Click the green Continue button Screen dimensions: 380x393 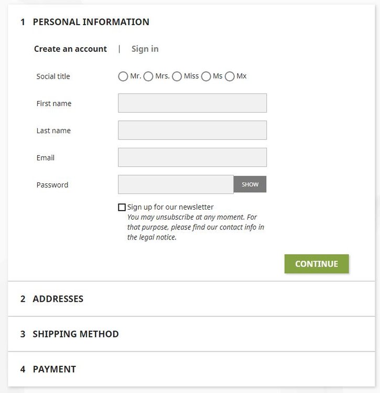coord(317,264)
